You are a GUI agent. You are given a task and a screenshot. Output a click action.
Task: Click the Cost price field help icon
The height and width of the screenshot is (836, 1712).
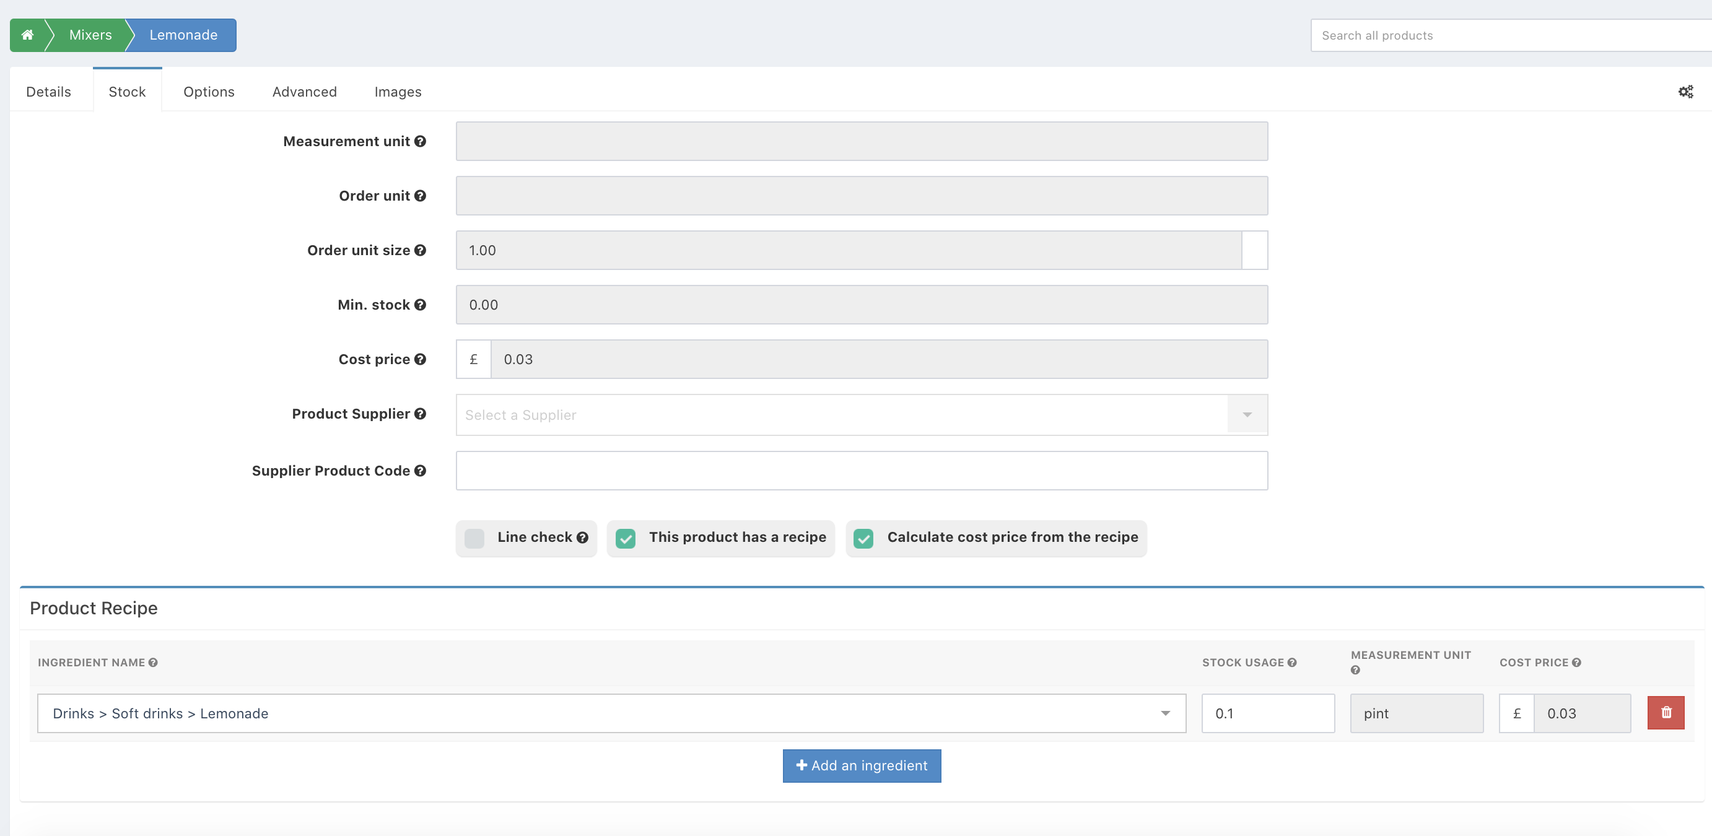(x=420, y=359)
